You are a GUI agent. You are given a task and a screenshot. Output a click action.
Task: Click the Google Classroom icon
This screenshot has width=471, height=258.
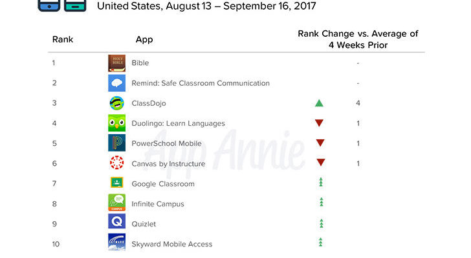[117, 183]
